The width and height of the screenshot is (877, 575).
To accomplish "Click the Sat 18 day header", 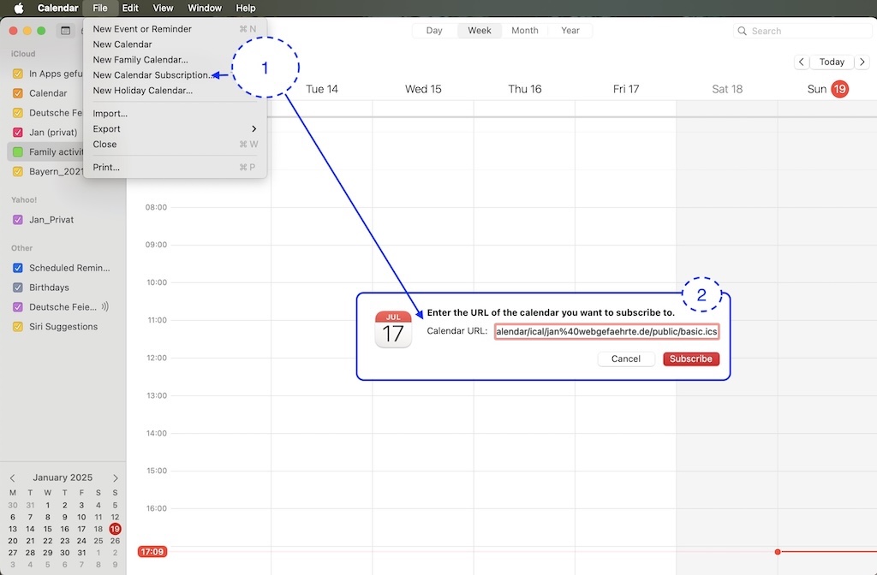I will pyautogui.click(x=727, y=89).
